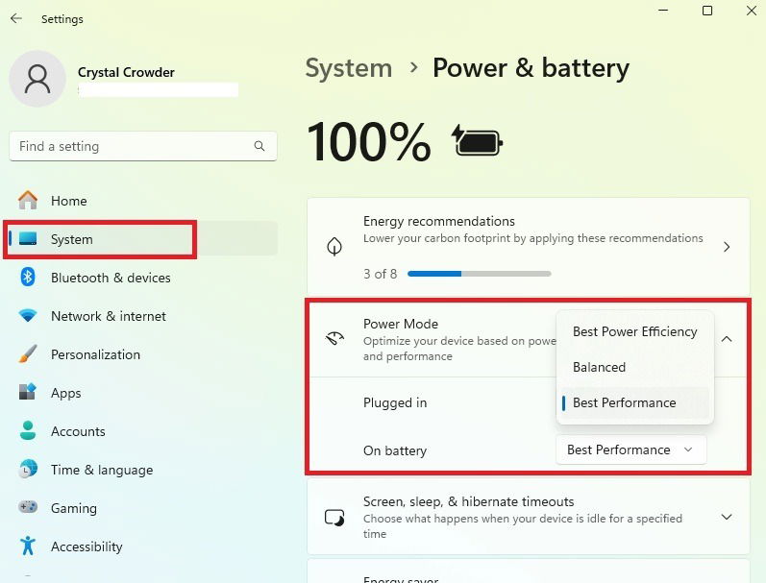The height and width of the screenshot is (583, 766).
Task: Click the Find a setting search box
Action: click(x=135, y=146)
